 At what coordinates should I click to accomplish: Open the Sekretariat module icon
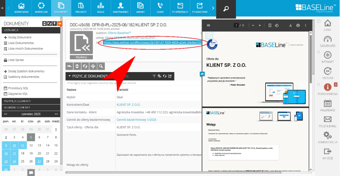pos(21,7)
